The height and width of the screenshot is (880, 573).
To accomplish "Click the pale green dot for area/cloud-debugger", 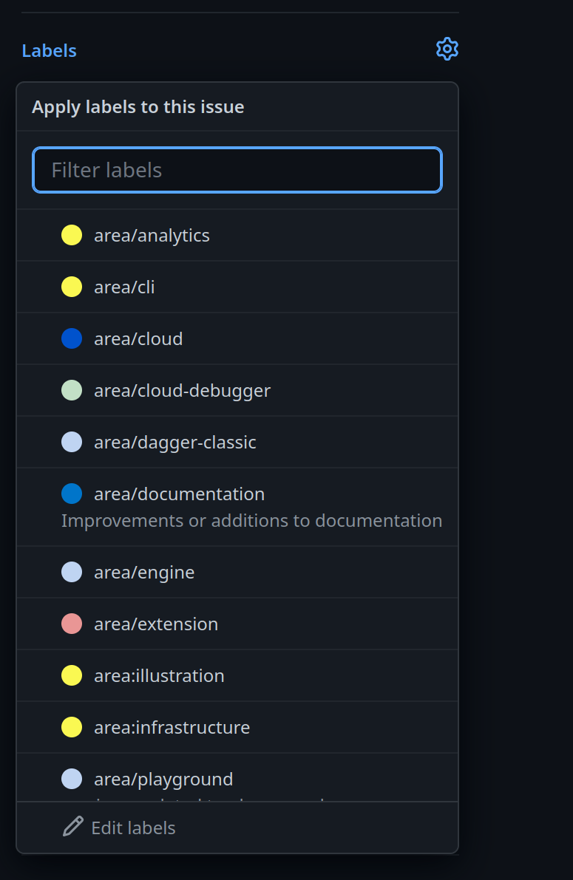I will pyautogui.click(x=71, y=390).
